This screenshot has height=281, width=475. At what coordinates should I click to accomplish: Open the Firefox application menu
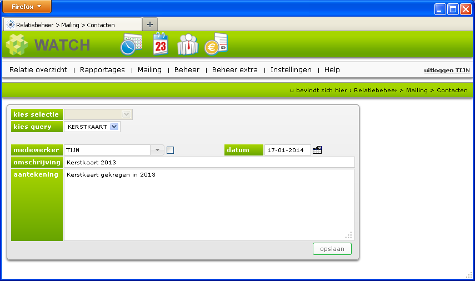(27, 6)
